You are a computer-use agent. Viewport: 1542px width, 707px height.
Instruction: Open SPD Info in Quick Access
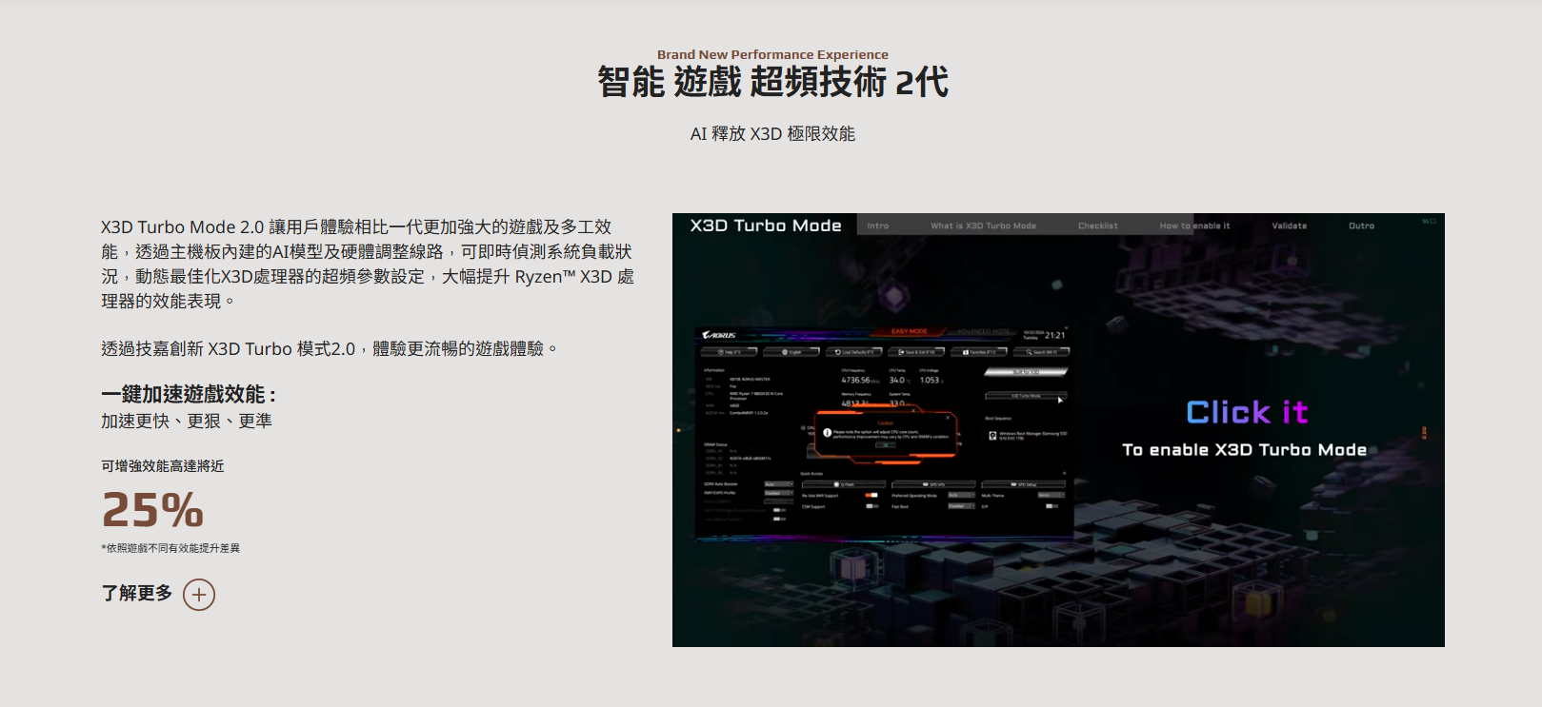pos(934,484)
